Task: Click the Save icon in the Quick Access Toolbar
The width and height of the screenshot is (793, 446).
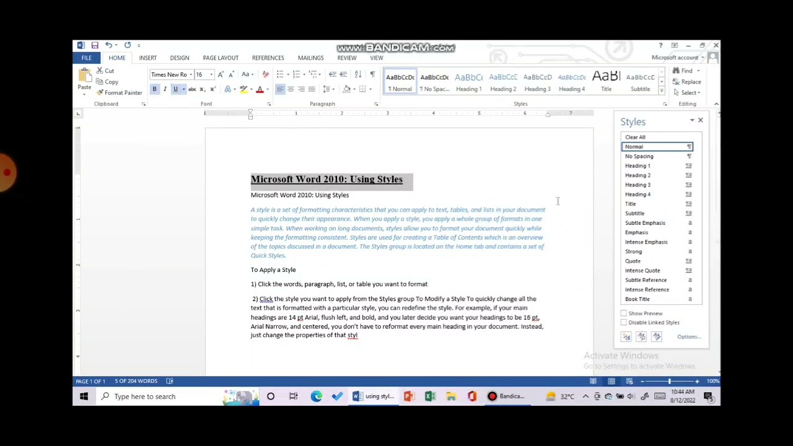Action: [x=95, y=45]
